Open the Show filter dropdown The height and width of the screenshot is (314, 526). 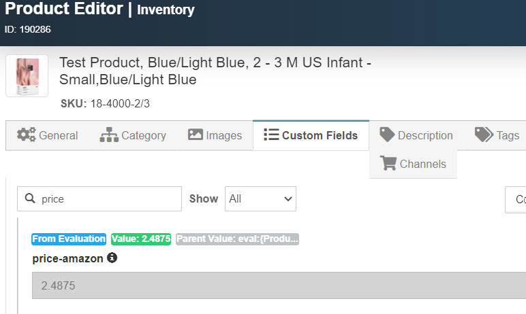[x=260, y=199]
